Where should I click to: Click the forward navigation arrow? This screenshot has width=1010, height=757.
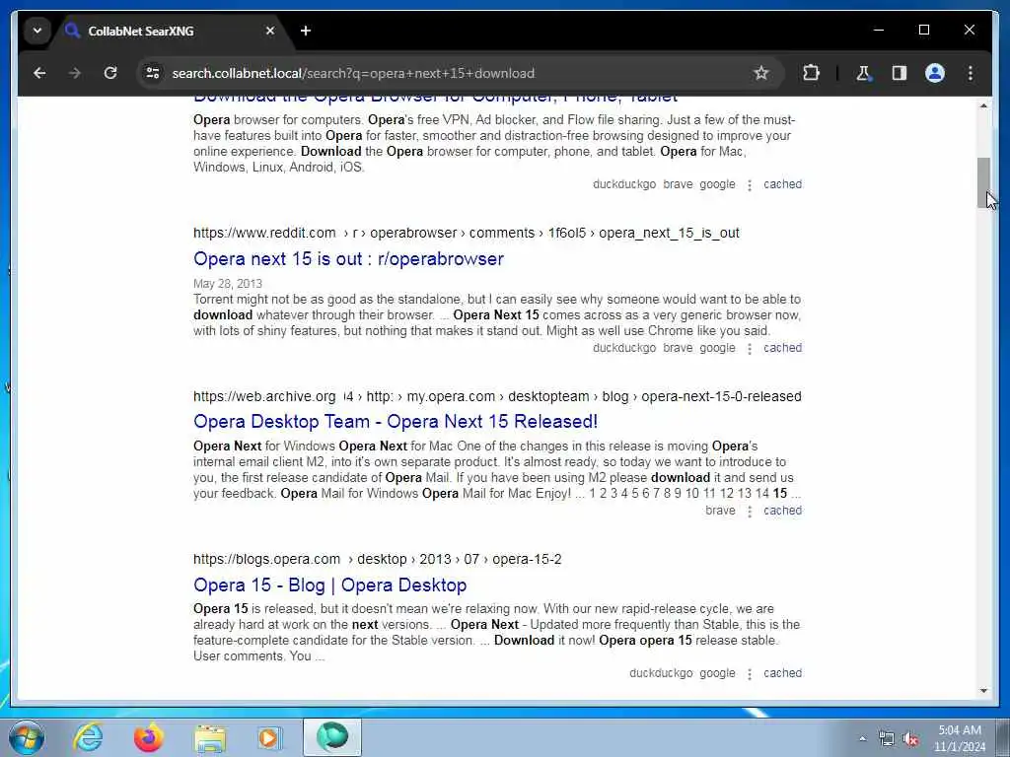click(x=75, y=73)
